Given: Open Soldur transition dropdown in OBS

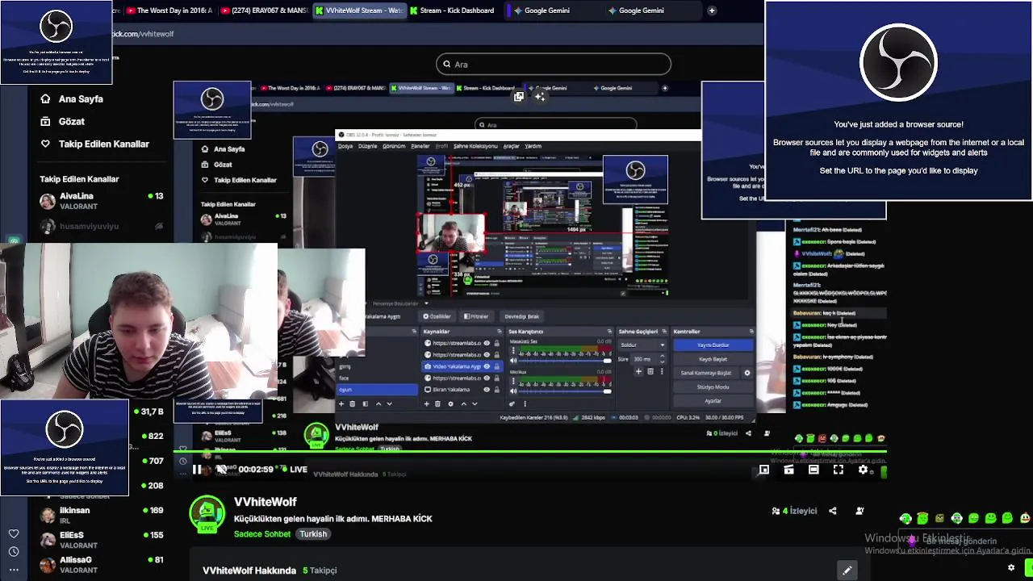Looking at the screenshot, I should (x=642, y=345).
